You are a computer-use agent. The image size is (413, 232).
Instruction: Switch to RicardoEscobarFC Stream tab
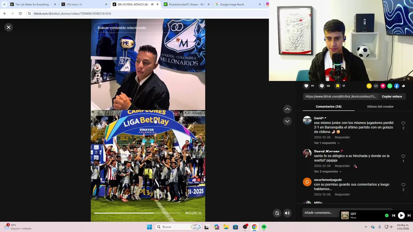coord(186,5)
